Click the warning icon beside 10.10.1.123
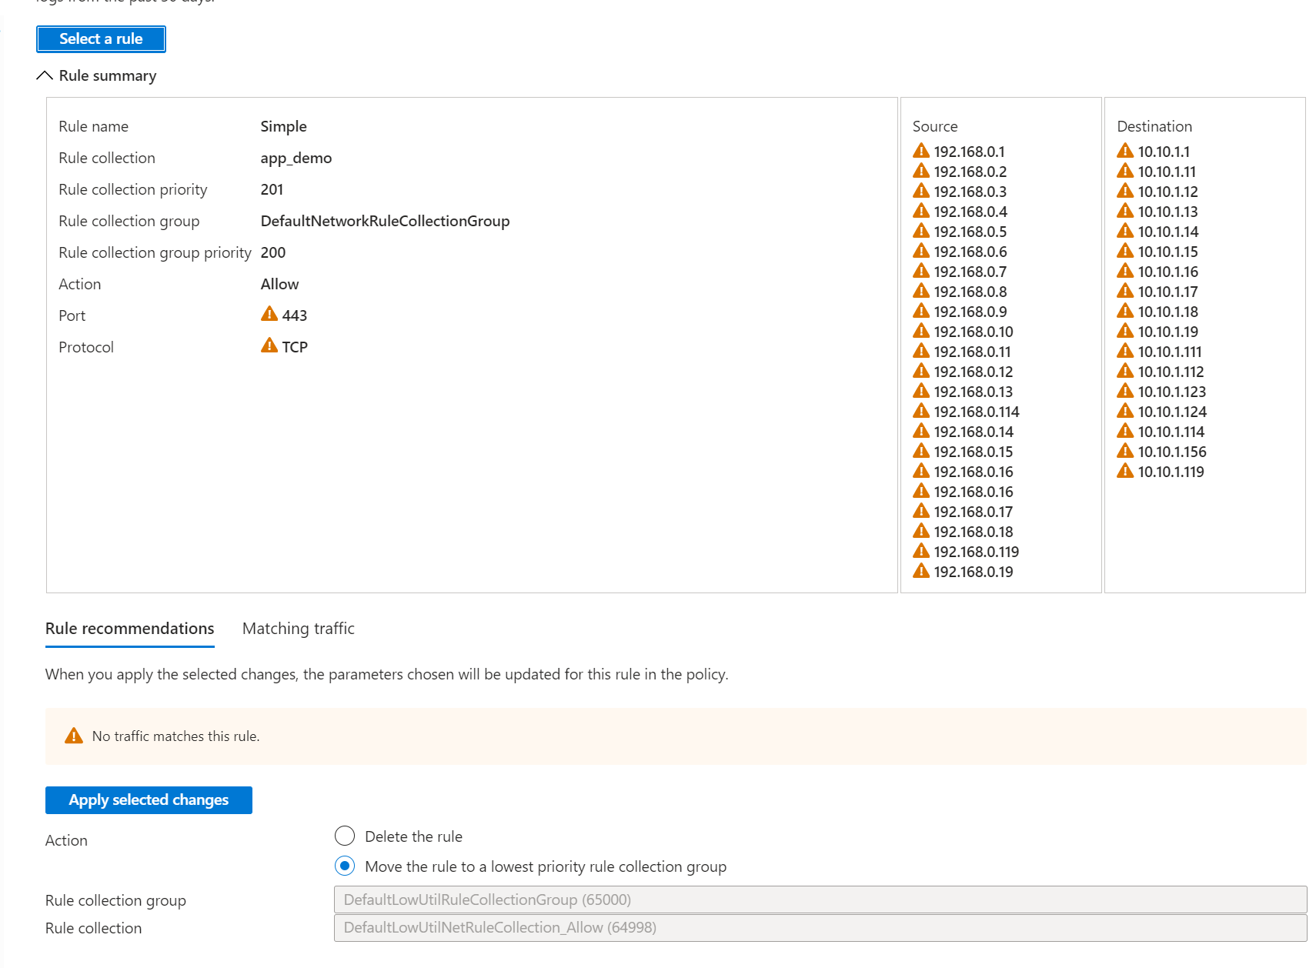The image size is (1316, 968). [x=1124, y=392]
